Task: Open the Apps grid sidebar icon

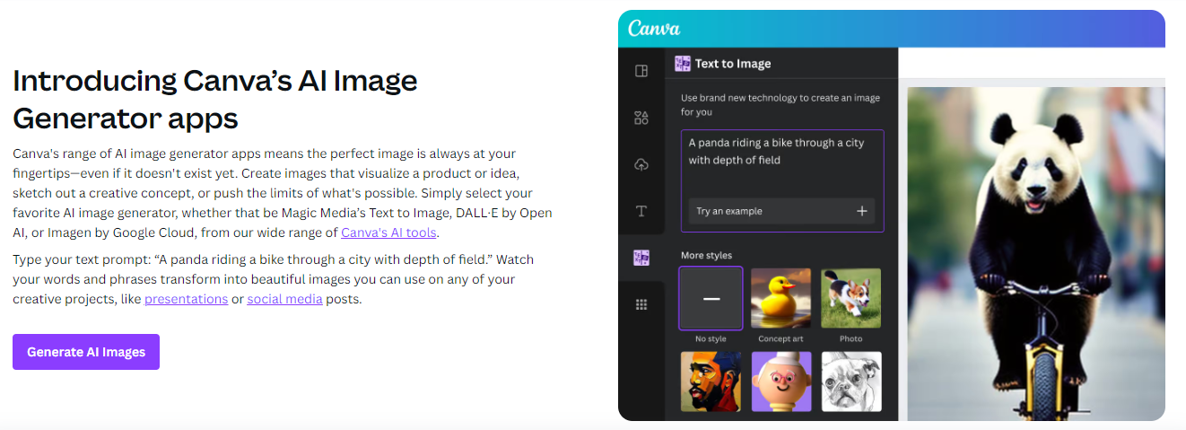Action: pos(641,304)
